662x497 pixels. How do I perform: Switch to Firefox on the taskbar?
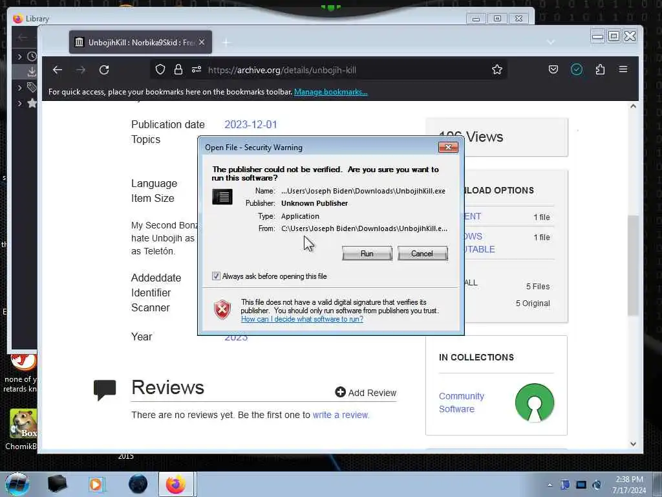pos(176,484)
